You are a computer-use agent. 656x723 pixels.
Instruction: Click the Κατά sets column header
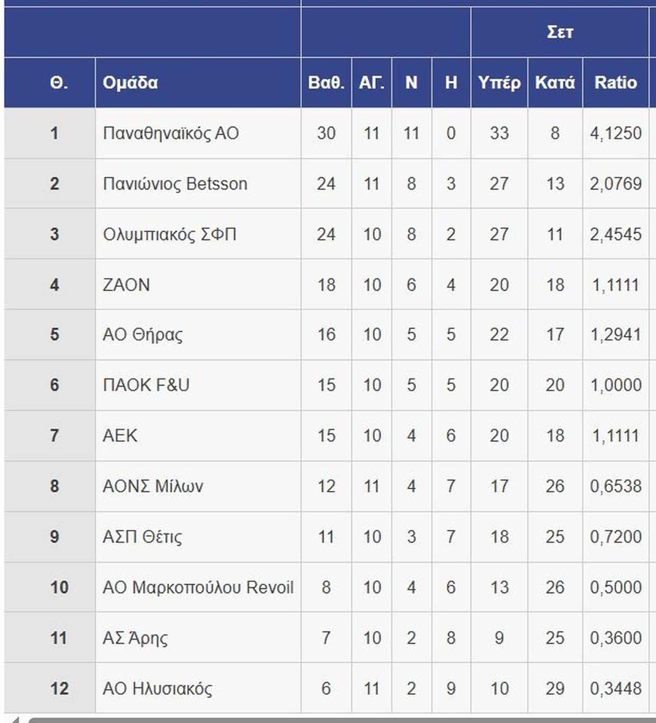click(x=555, y=83)
